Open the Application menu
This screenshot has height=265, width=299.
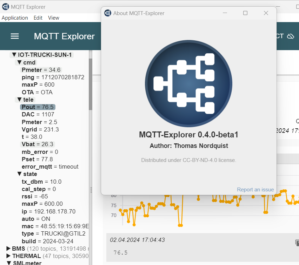15,18
